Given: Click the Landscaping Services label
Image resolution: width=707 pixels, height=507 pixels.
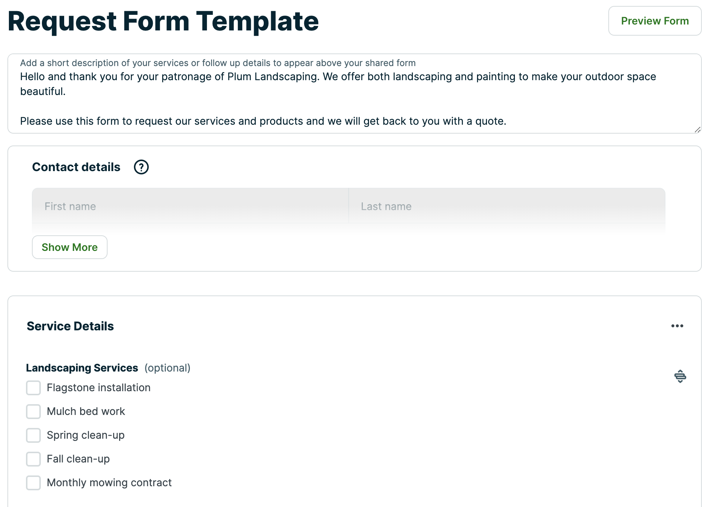Looking at the screenshot, I should [82, 368].
